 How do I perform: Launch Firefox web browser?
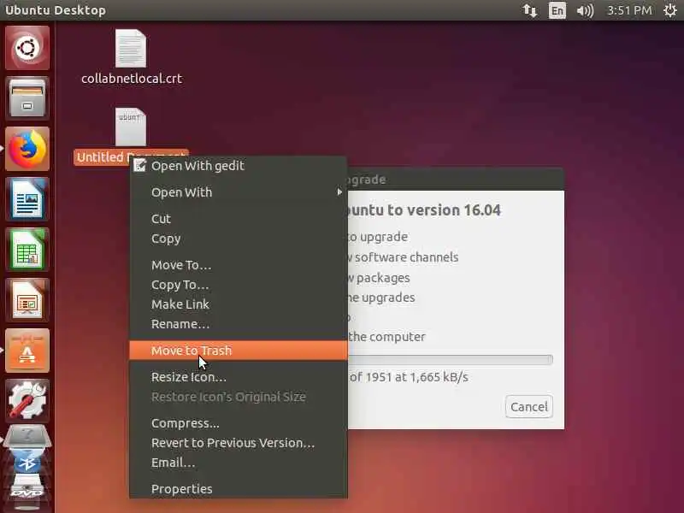click(27, 149)
